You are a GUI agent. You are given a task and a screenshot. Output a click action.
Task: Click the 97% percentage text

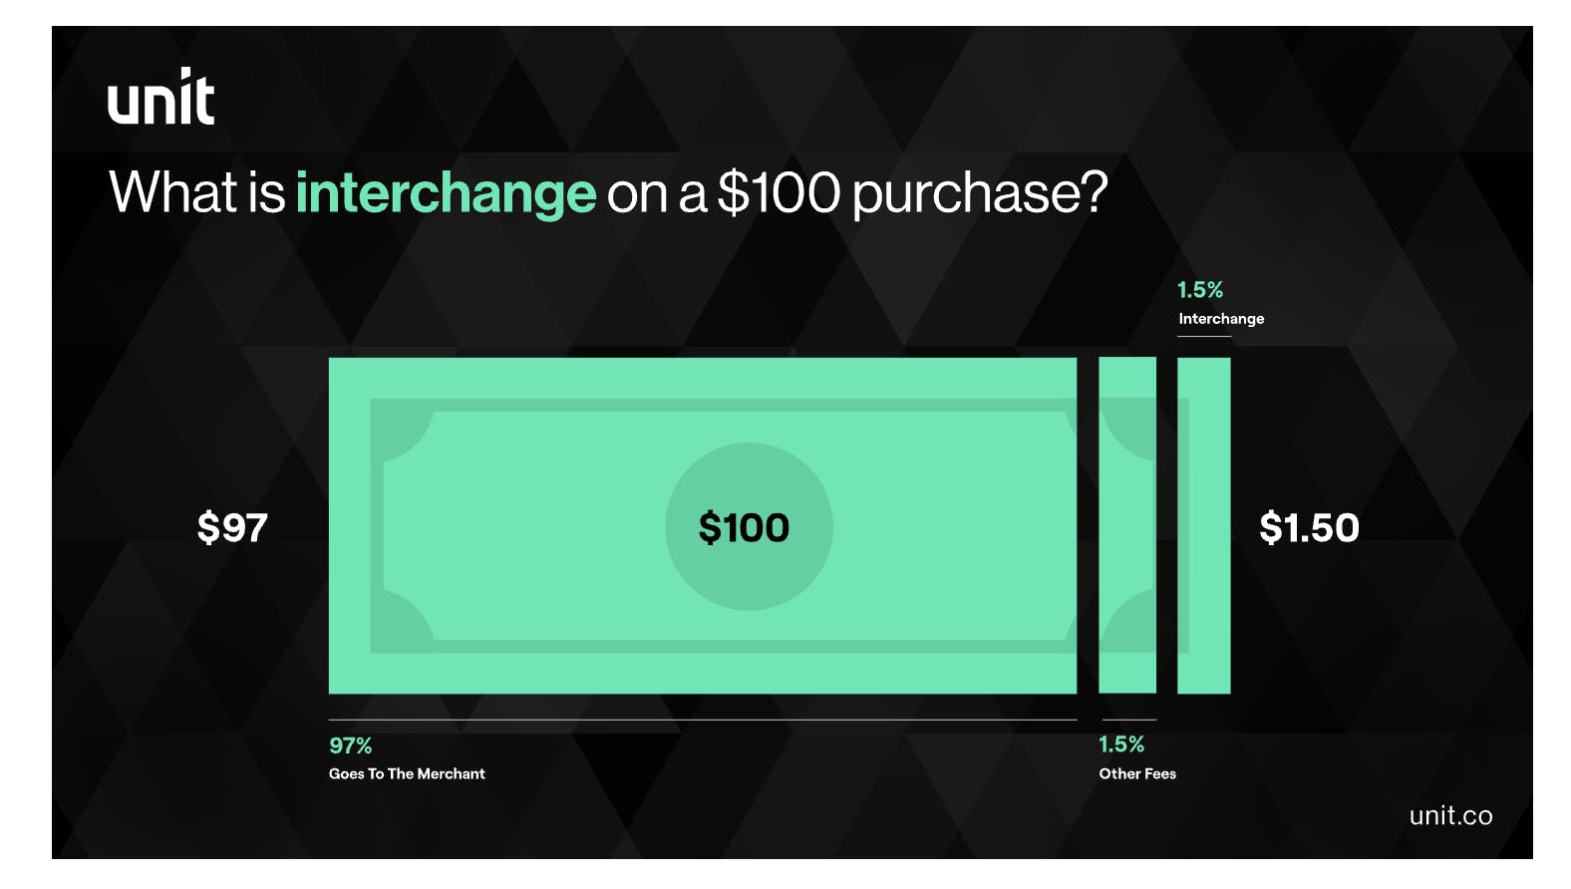pos(351,745)
